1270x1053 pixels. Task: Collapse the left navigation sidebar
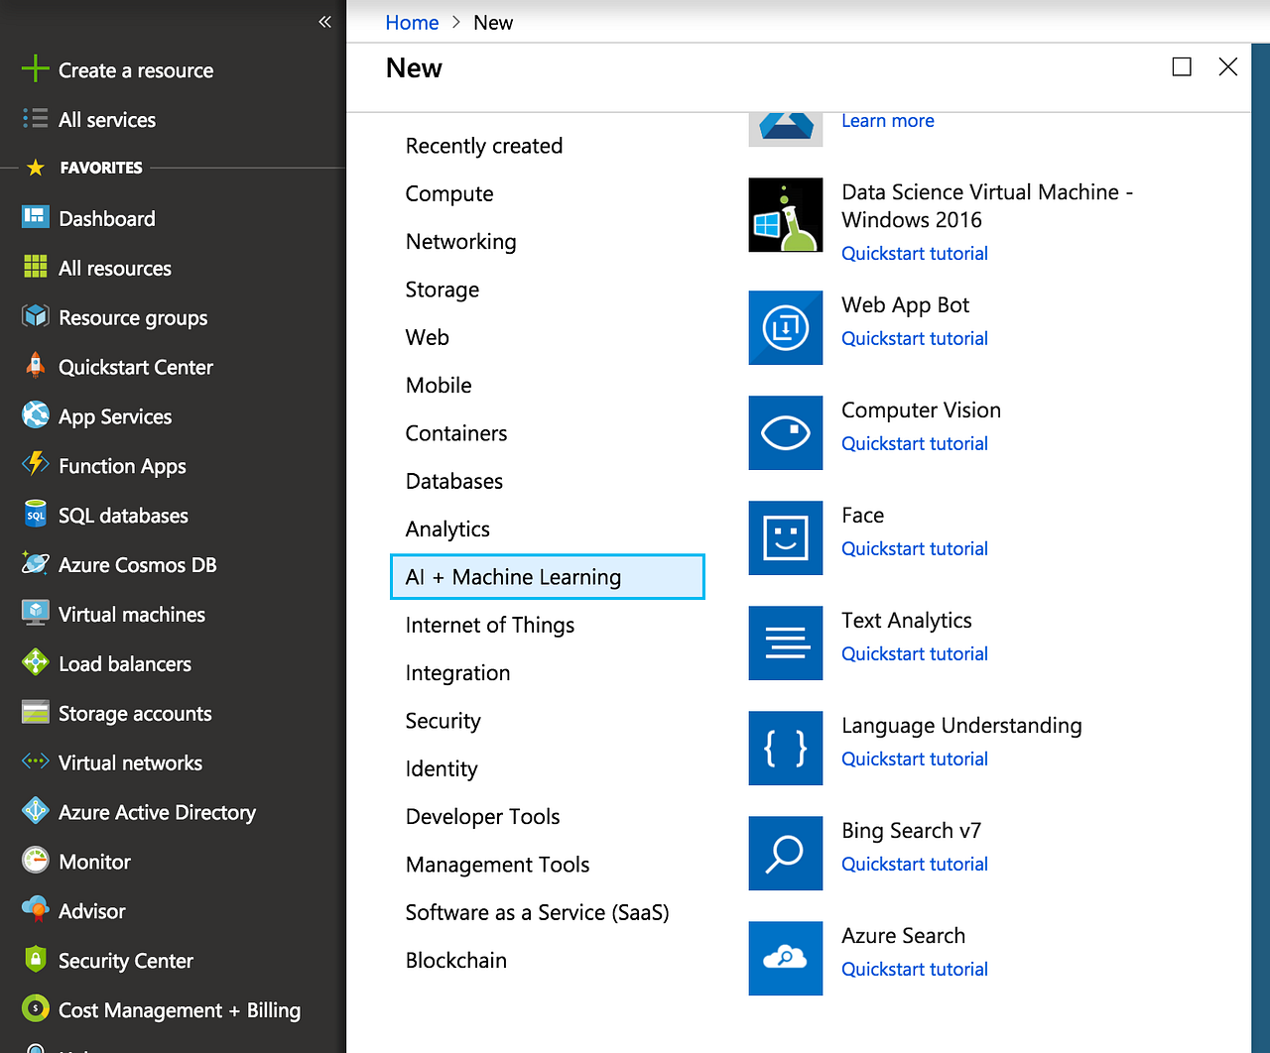(x=324, y=21)
